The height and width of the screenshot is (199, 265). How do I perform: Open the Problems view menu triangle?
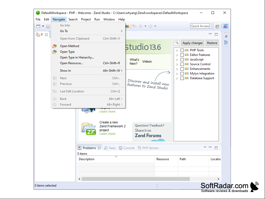[205, 147]
